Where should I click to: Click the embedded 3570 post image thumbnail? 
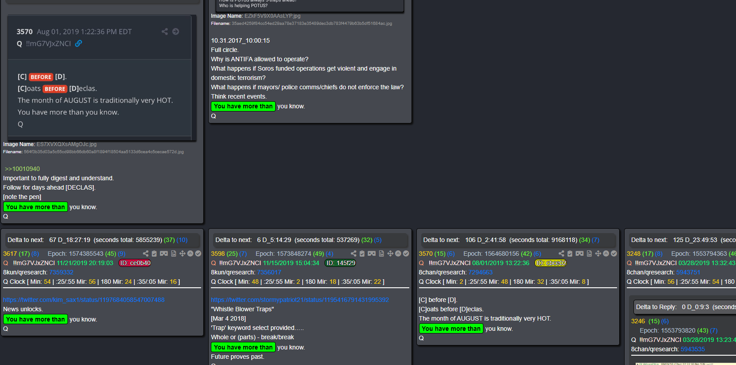point(102,78)
